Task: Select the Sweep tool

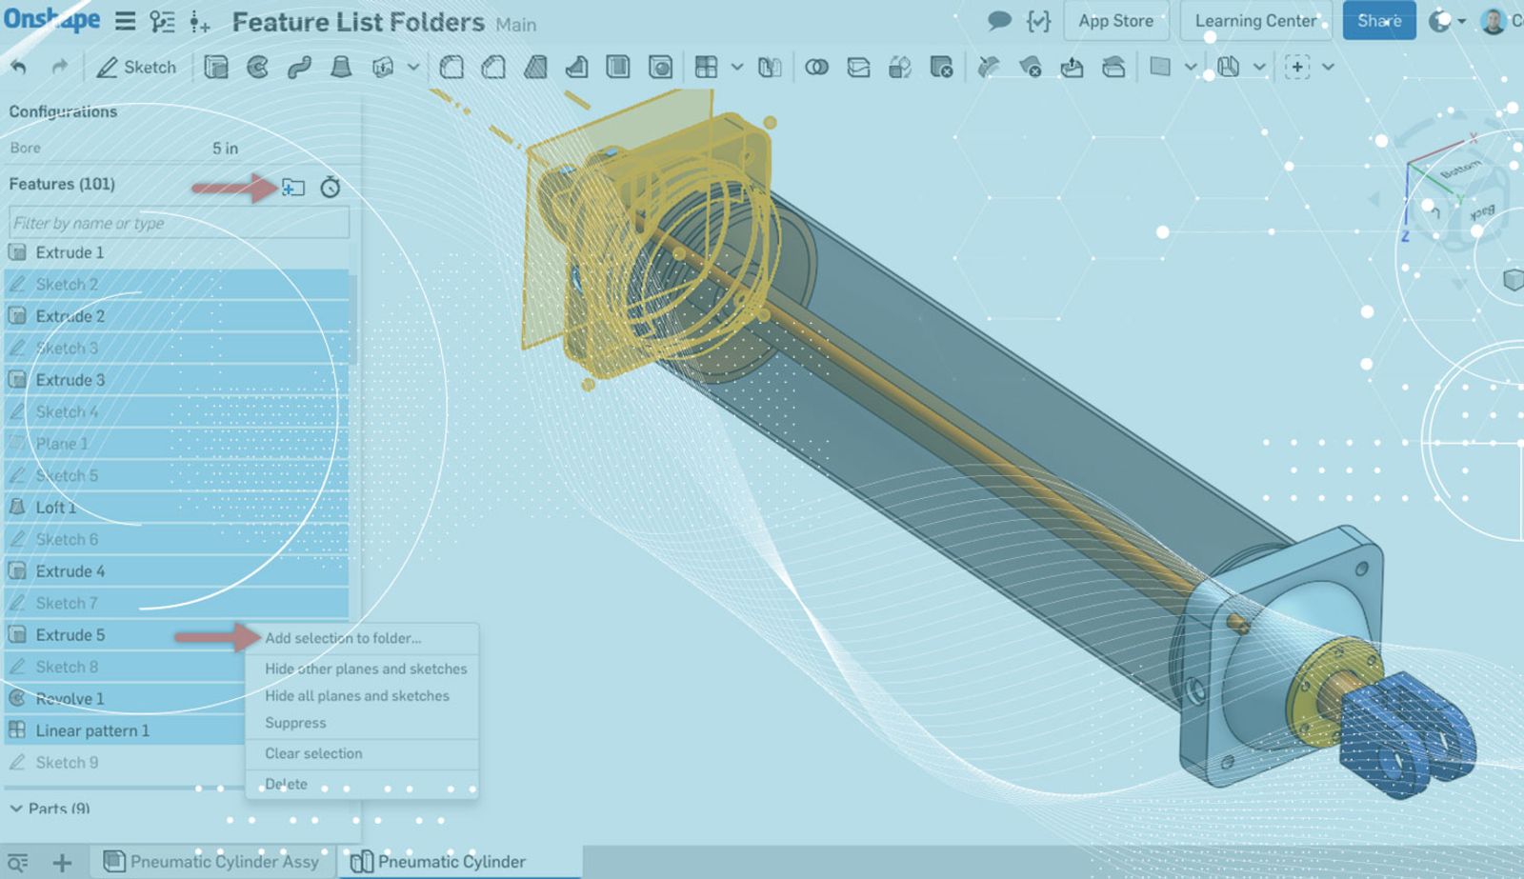Action: pyautogui.click(x=299, y=67)
